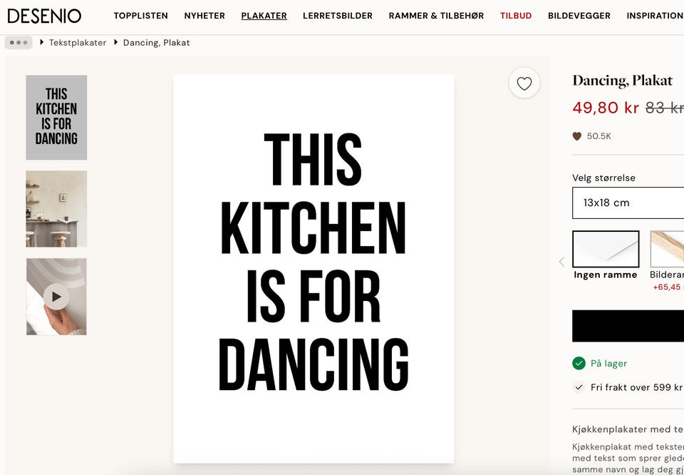The image size is (684, 475).
Task: Open the Bildevegger menu
Action: coord(579,16)
